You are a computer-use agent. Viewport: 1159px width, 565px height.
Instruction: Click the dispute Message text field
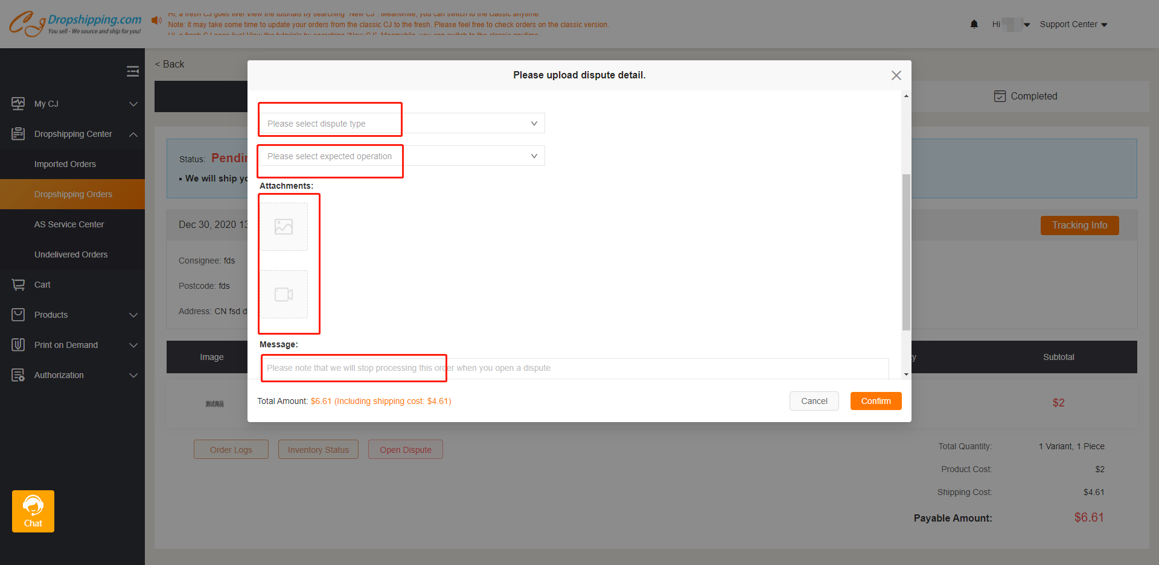(573, 368)
